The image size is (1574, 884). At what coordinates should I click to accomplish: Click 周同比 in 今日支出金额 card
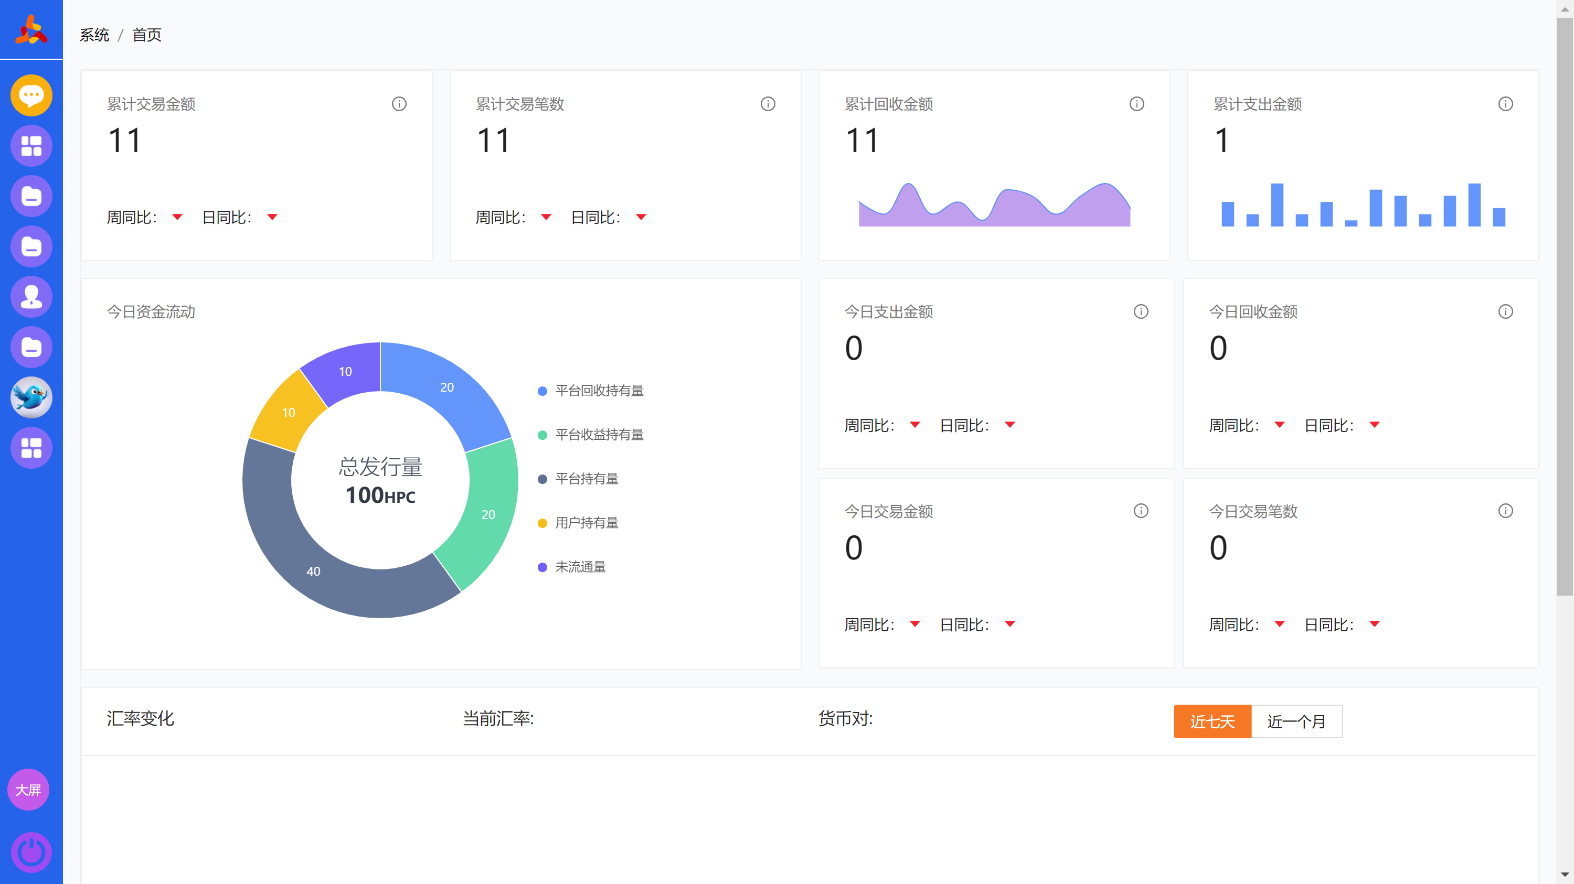[x=869, y=426]
